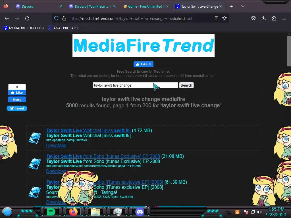Open Taylor Swift Live Webchat result link
This screenshot has width=291, height=218.
[89, 130]
